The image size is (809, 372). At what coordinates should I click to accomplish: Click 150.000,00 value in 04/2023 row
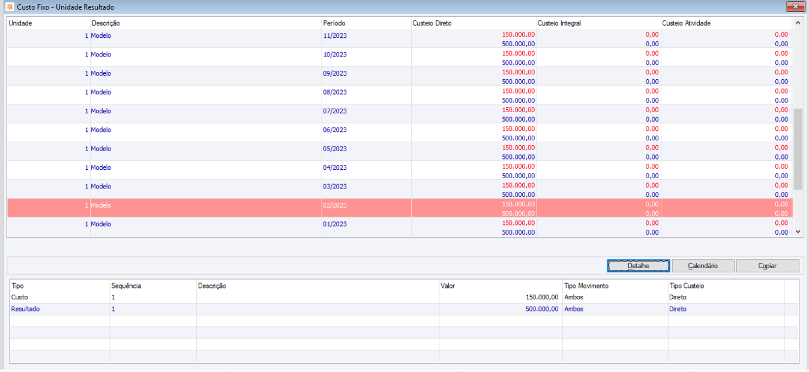518,166
